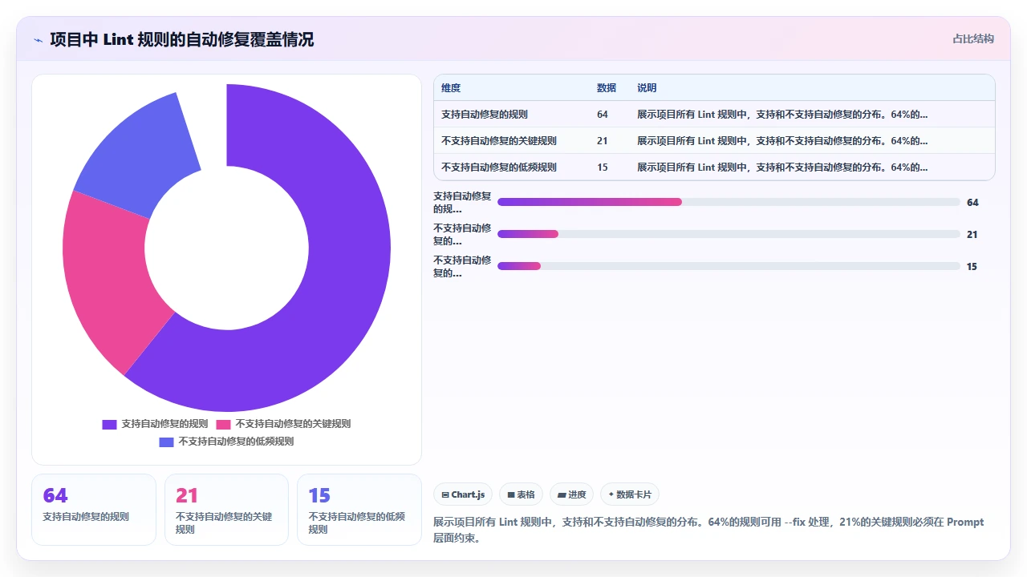Click the icon in the 表格 tag
This screenshot has height=577, width=1027.
pos(511,495)
